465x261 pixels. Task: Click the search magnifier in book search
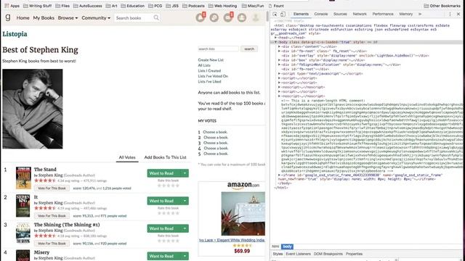pyautogui.click(x=156, y=17)
